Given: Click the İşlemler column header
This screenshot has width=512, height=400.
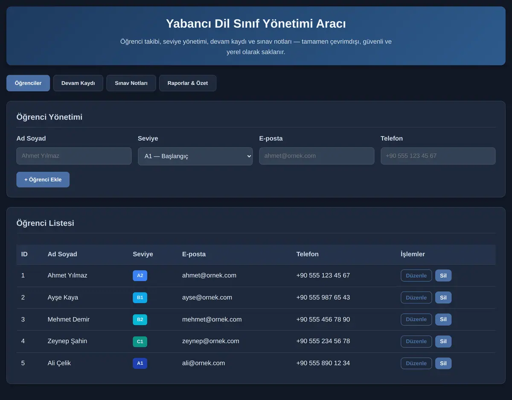Looking at the screenshot, I should coord(413,254).
